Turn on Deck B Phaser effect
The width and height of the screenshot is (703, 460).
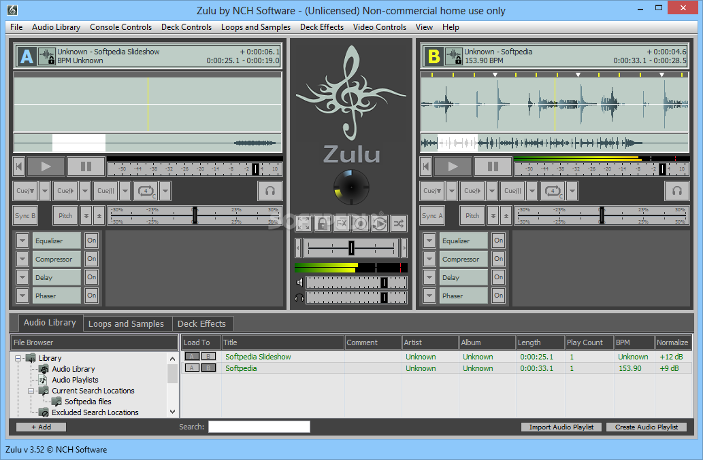coord(499,296)
